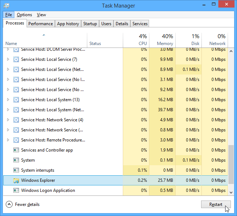The width and height of the screenshot is (237, 216).
Task: Click the 25.7 MB memory value
Action: tap(166, 180)
